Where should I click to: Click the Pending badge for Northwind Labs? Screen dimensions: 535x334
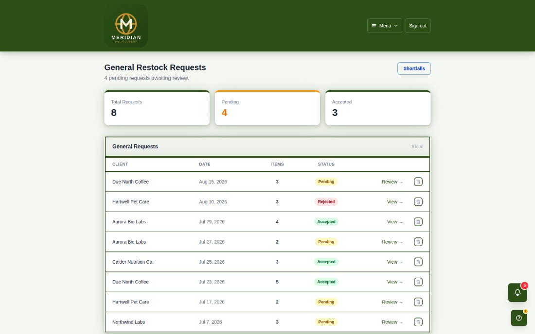326,322
